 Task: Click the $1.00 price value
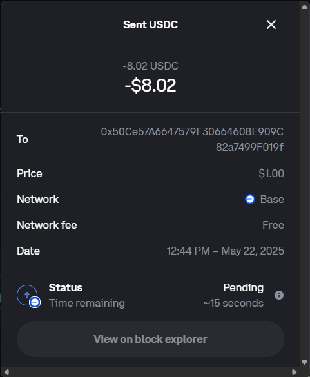pos(271,173)
